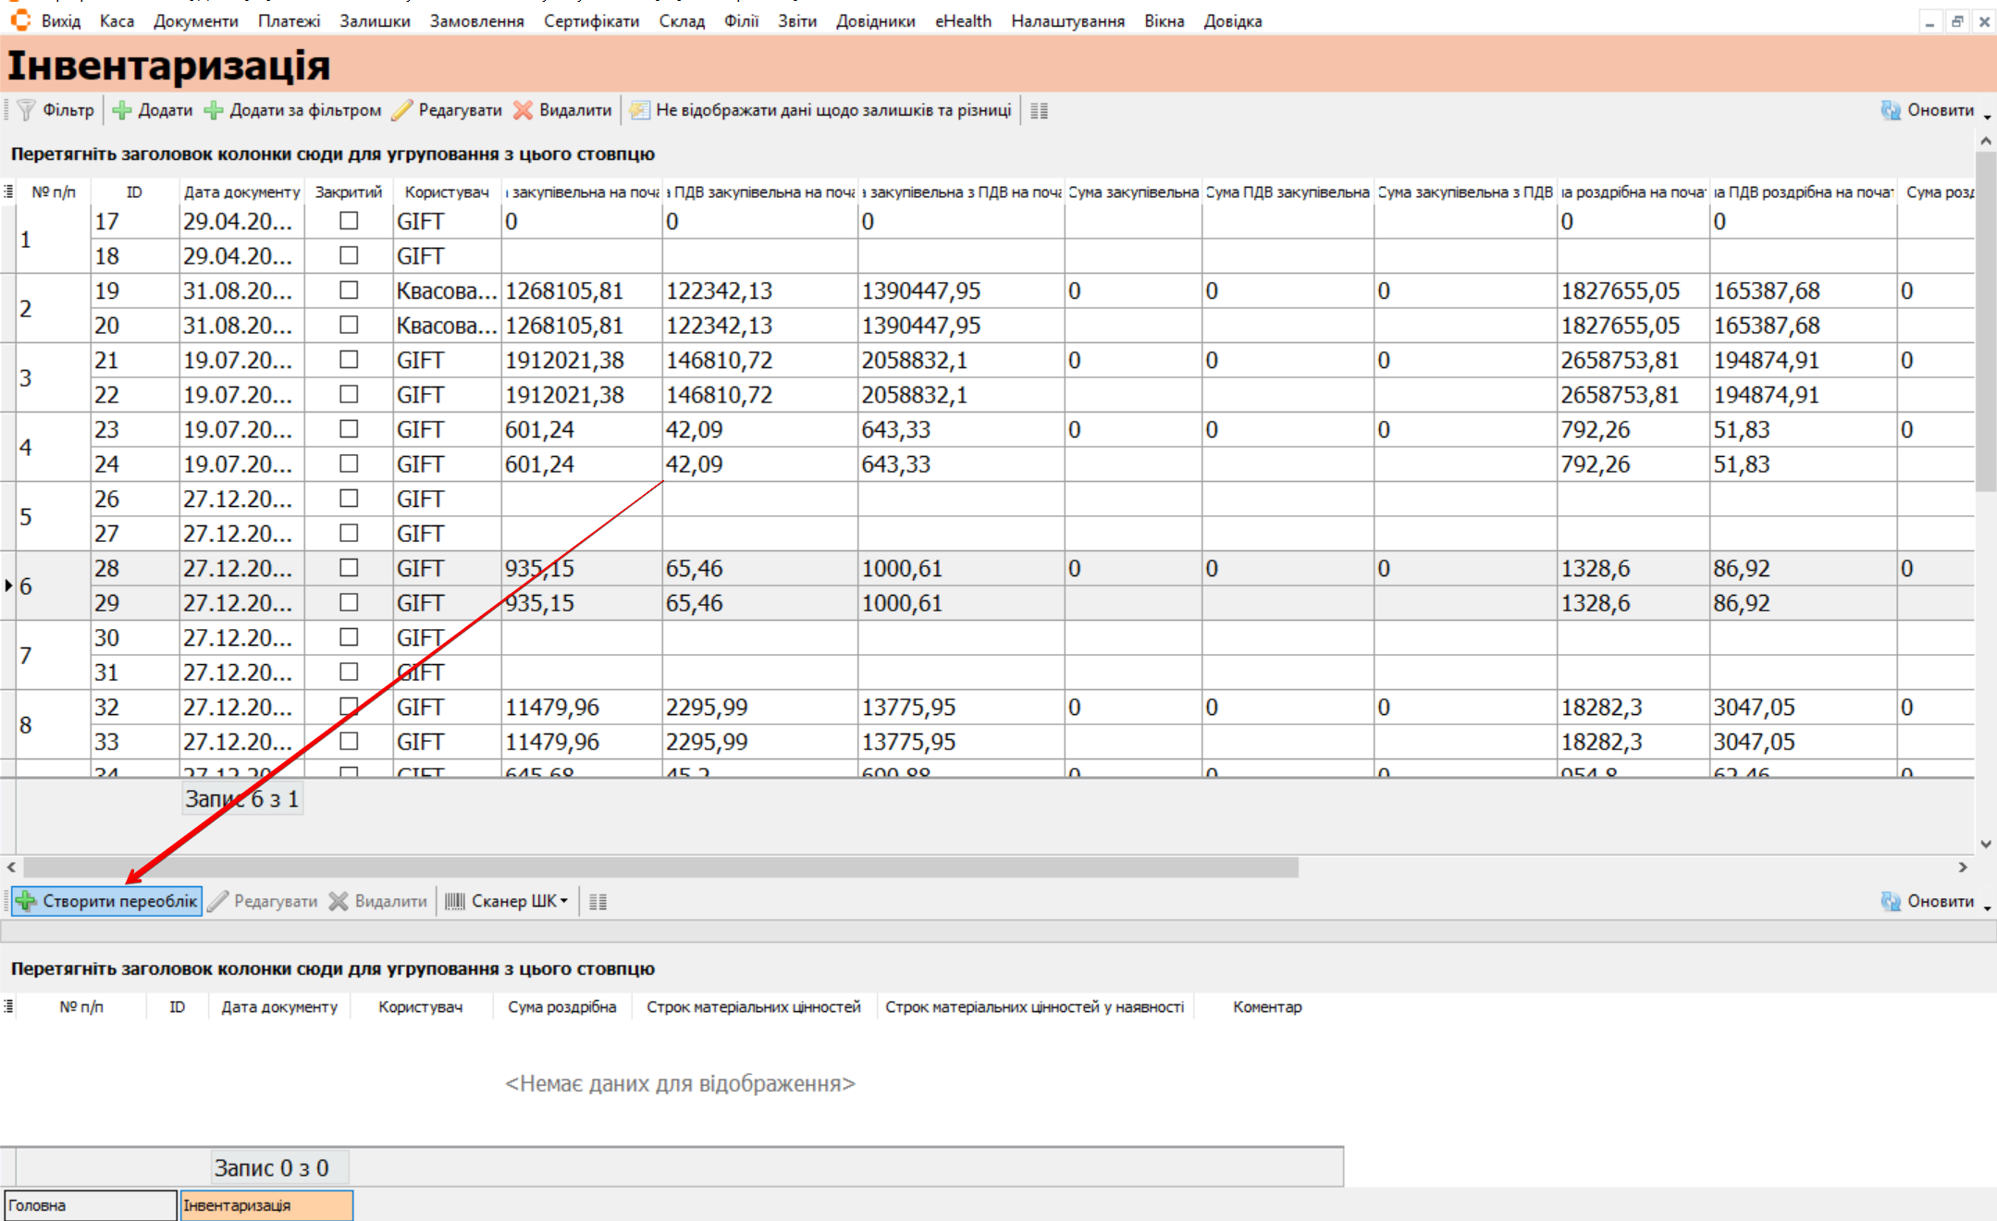Screen dimensions: 1997x1221
Task: Click the barcode 'Сканер ШК' icon
Action: click(x=454, y=901)
